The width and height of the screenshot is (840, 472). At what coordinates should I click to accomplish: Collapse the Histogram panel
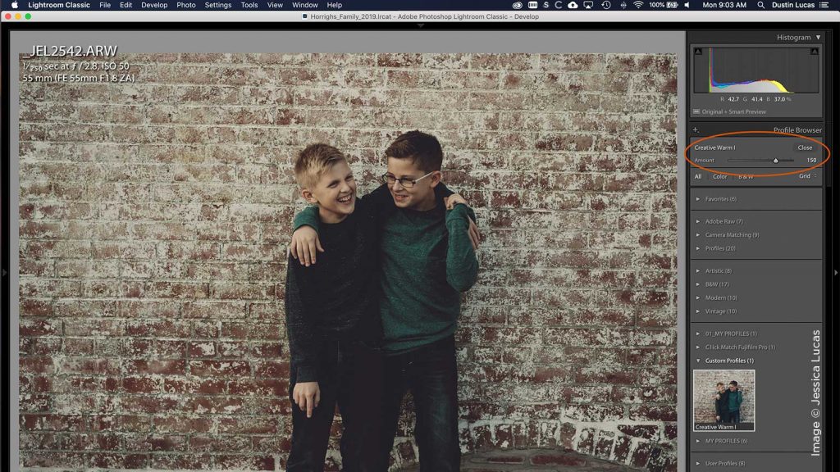tap(817, 37)
